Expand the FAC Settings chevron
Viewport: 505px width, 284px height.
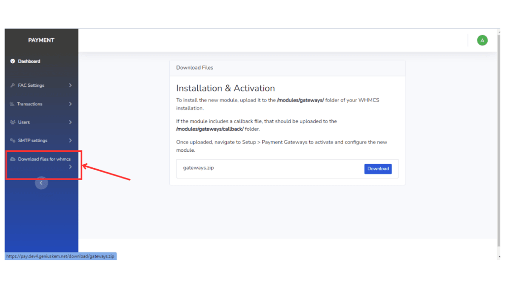click(x=70, y=85)
